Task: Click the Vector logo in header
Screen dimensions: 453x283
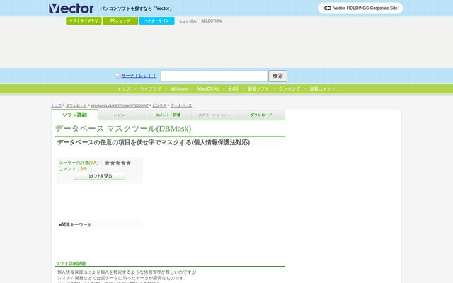Action: [x=71, y=8]
